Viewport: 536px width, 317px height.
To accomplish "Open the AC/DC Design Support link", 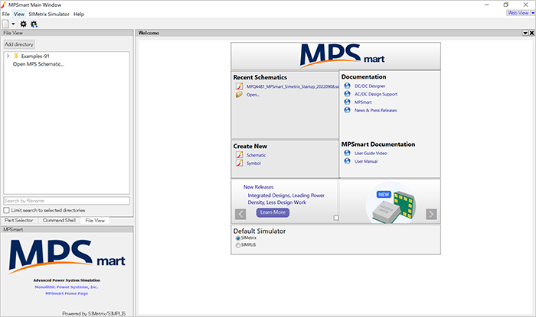I will pyautogui.click(x=376, y=94).
